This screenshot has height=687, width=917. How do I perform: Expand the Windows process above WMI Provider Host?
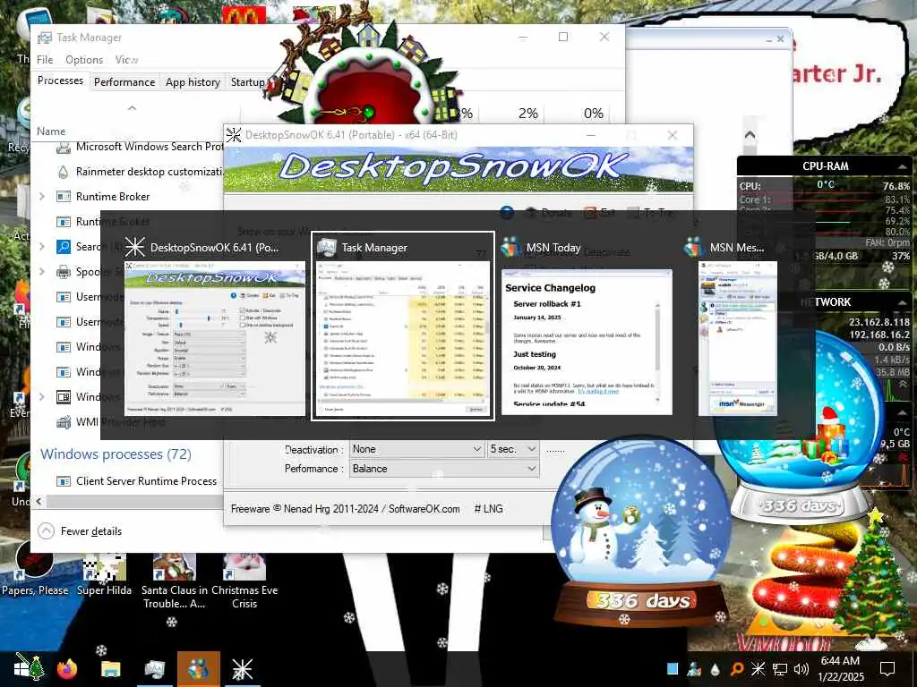pyautogui.click(x=42, y=396)
